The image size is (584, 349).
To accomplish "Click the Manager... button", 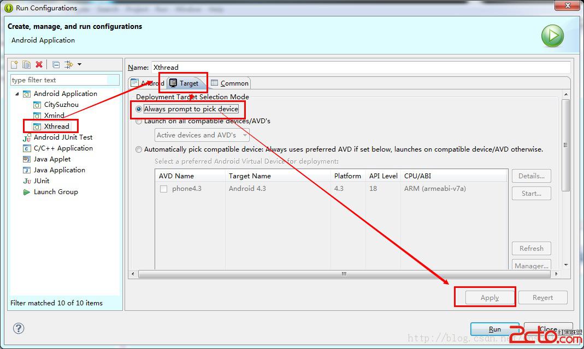I will [532, 264].
